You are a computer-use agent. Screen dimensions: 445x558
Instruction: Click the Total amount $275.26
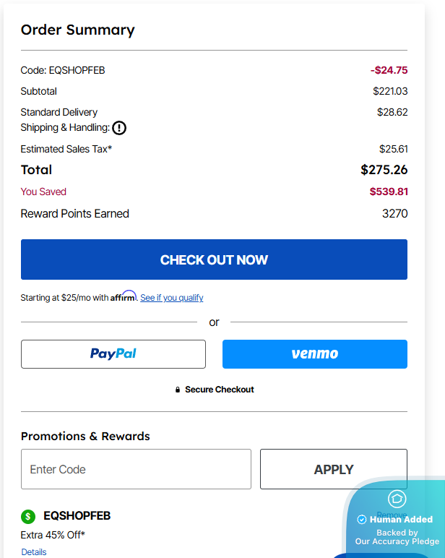384,170
